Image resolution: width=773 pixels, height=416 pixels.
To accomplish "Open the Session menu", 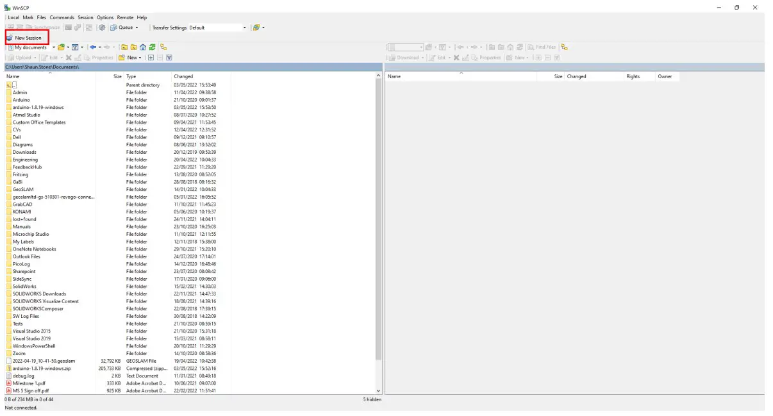I will [x=85, y=17].
